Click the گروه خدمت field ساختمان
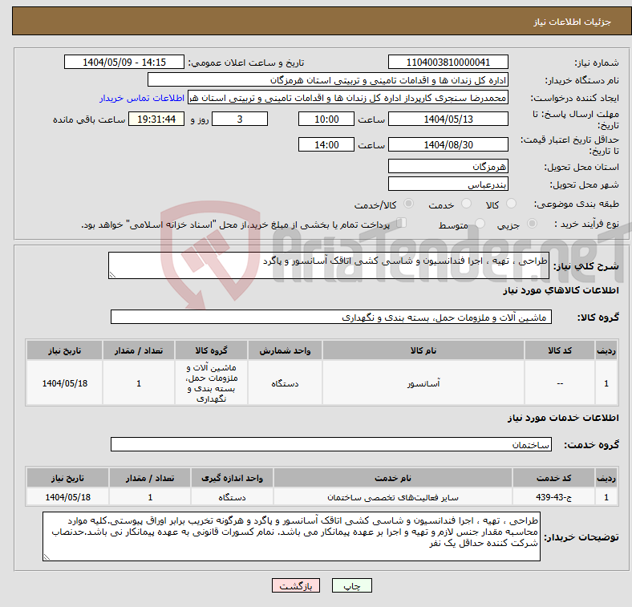This screenshot has height=607, width=632. (x=331, y=444)
